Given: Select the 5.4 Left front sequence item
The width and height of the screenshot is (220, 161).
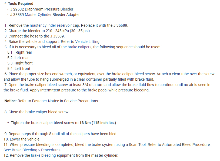Looking at the screenshot, I should pyautogui.click(x=19, y=68).
